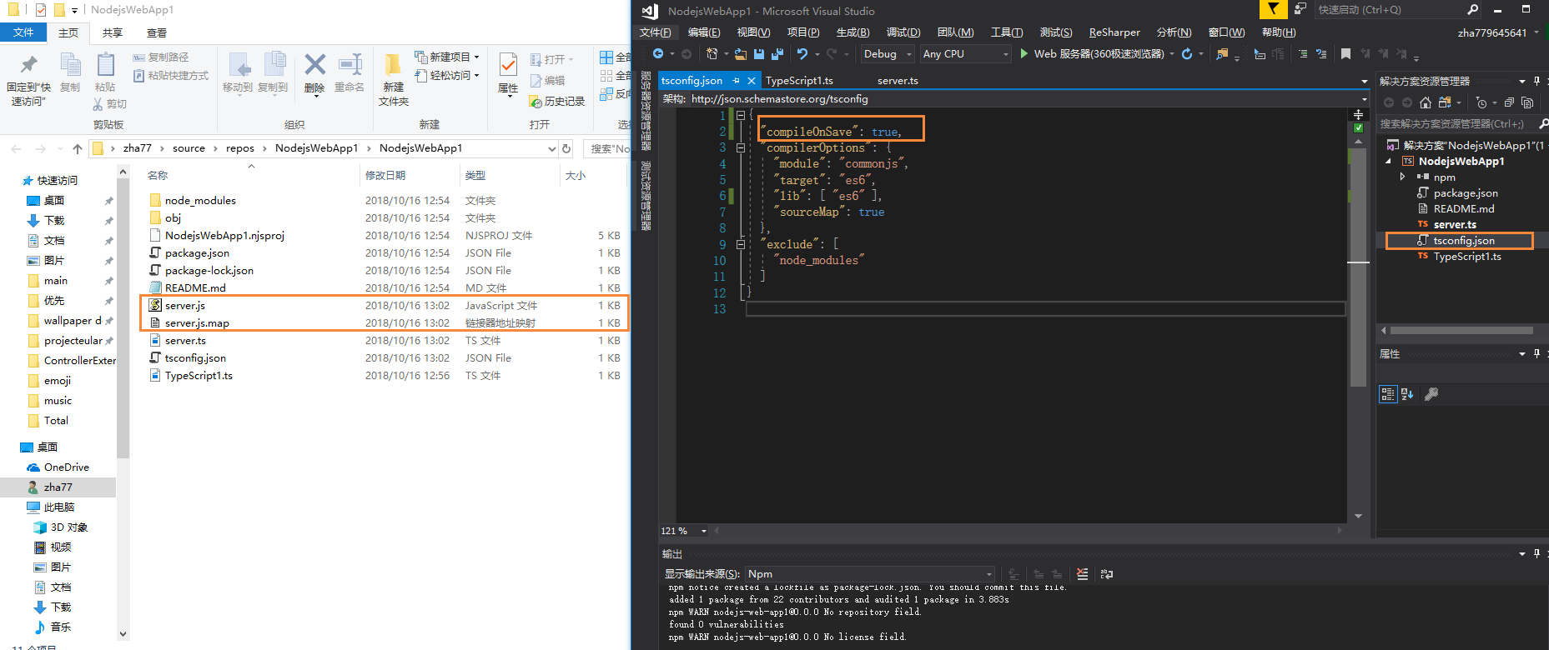Image resolution: width=1549 pixels, height=650 pixels.
Task: Click the Up arrow in Explorer navigation bar
Action: pyautogui.click(x=78, y=148)
